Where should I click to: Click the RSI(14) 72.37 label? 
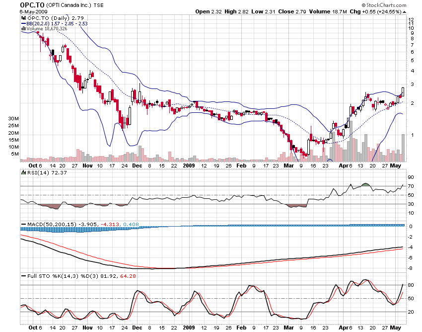tap(47, 172)
